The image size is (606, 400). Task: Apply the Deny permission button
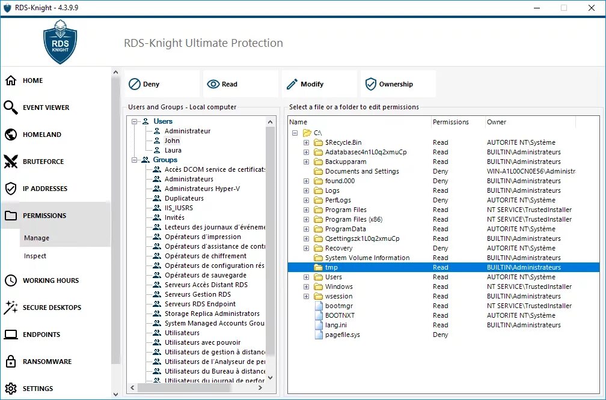coord(162,84)
